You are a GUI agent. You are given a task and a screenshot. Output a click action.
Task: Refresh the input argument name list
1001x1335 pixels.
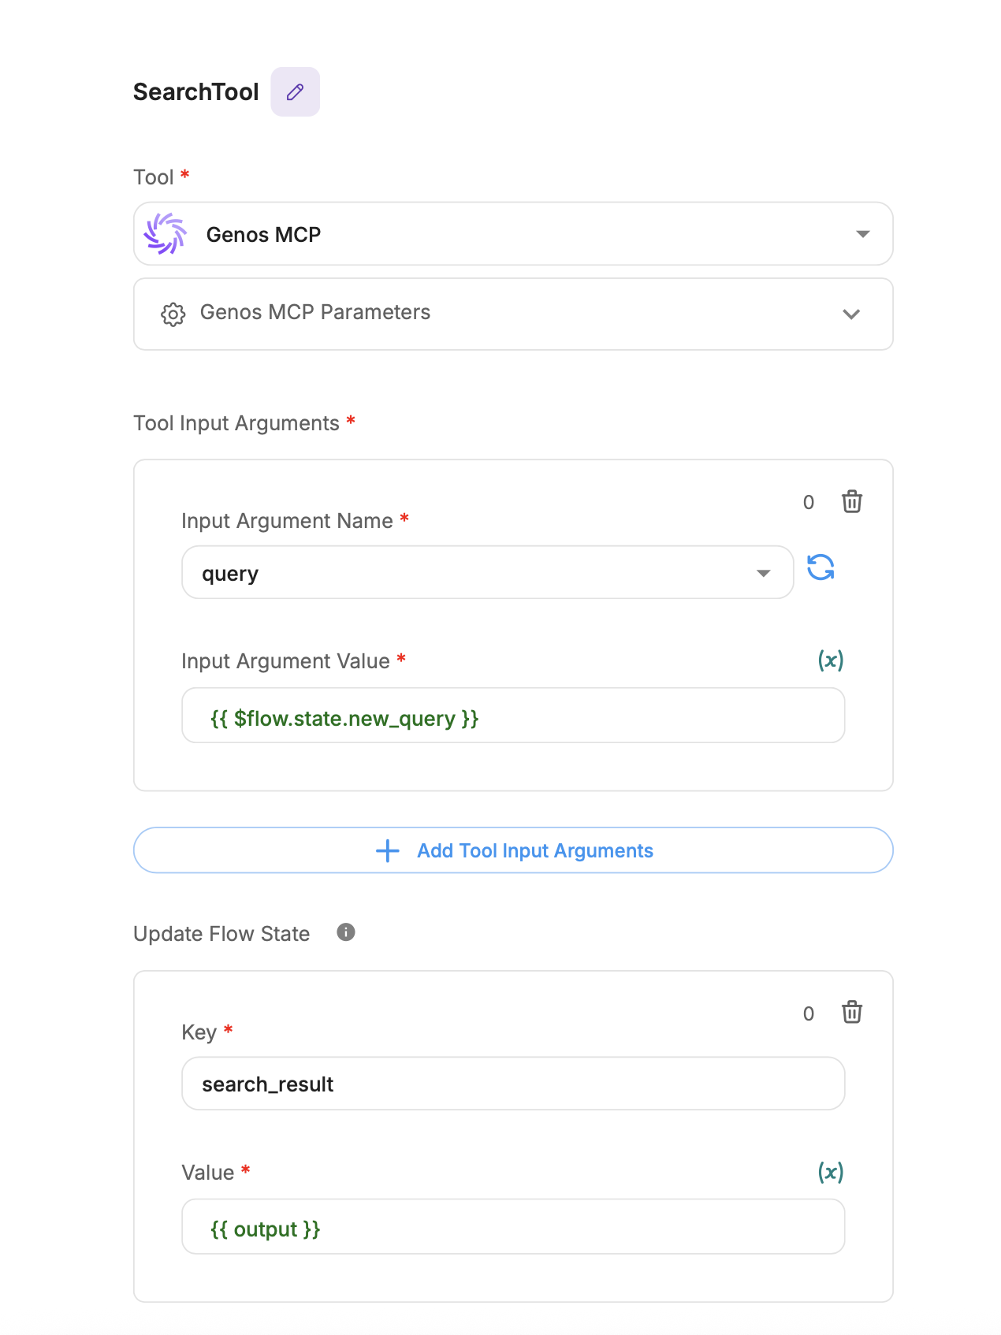pyautogui.click(x=821, y=567)
